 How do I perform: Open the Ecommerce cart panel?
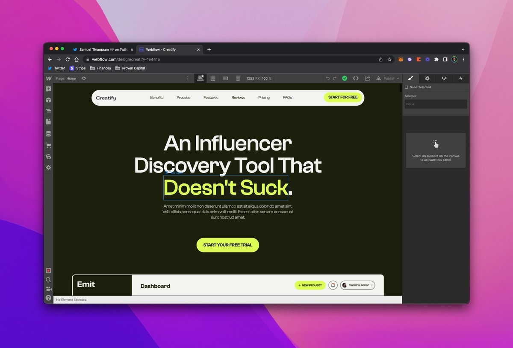[x=49, y=145]
